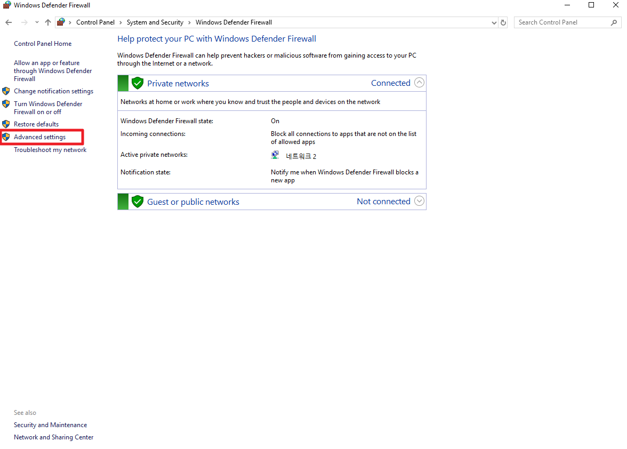Open Control Panel Home link

click(x=43, y=44)
